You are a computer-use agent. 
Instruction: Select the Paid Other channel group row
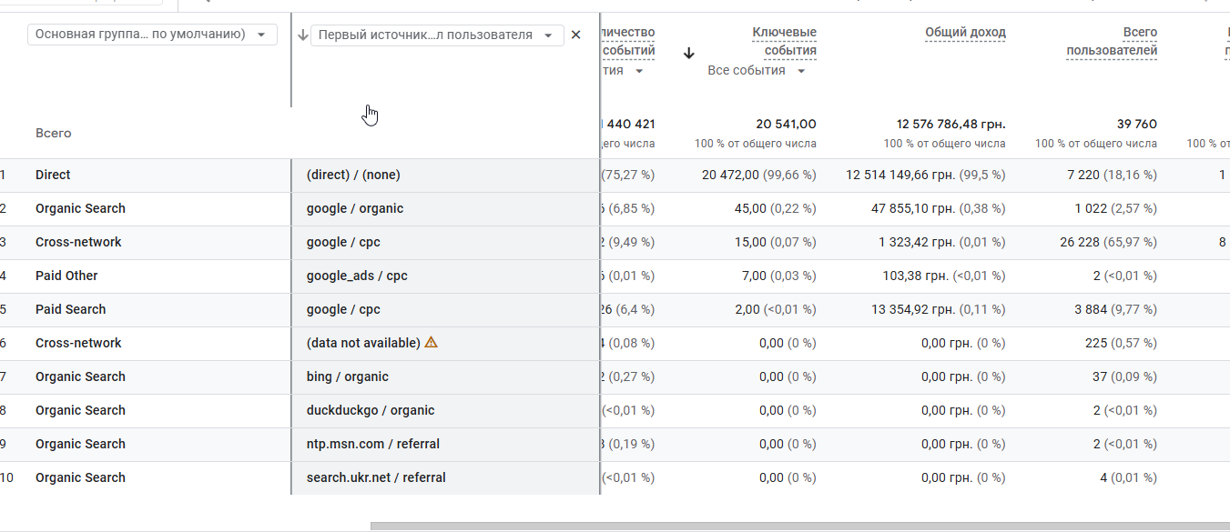click(66, 276)
